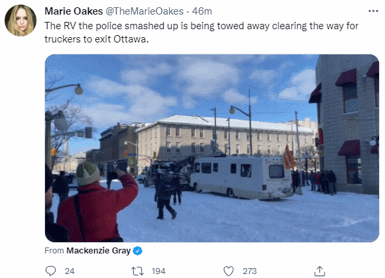
Task: Open Marie Oakes' profile picture
Action: coord(21,21)
